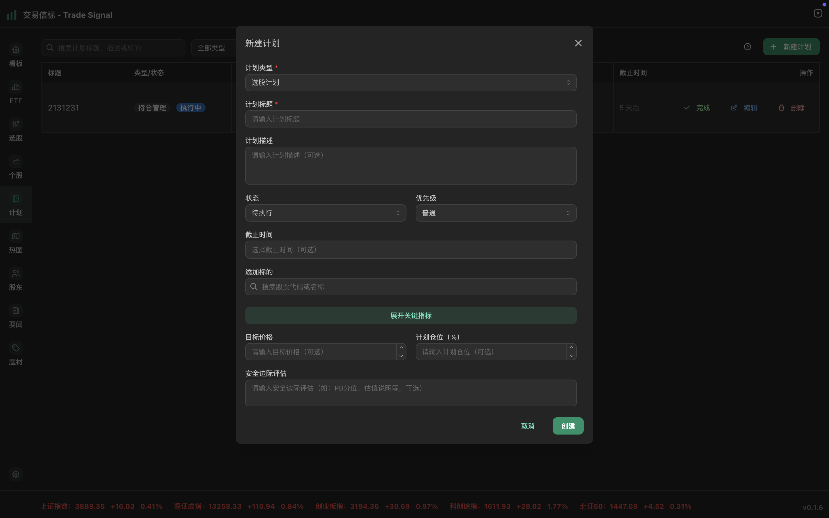Open the 个股 individual stock section
The height and width of the screenshot is (518, 829).
[x=16, y=167]
